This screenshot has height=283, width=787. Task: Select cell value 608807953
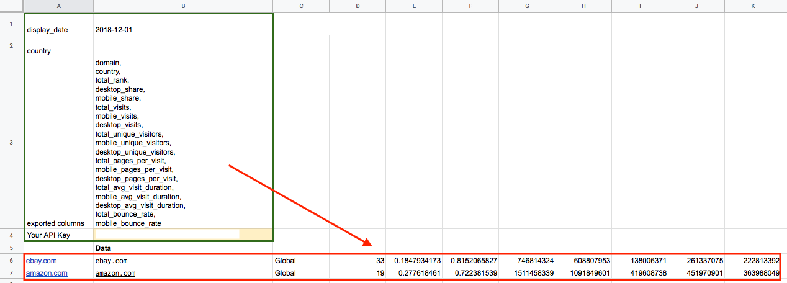(x=583, y=261)
